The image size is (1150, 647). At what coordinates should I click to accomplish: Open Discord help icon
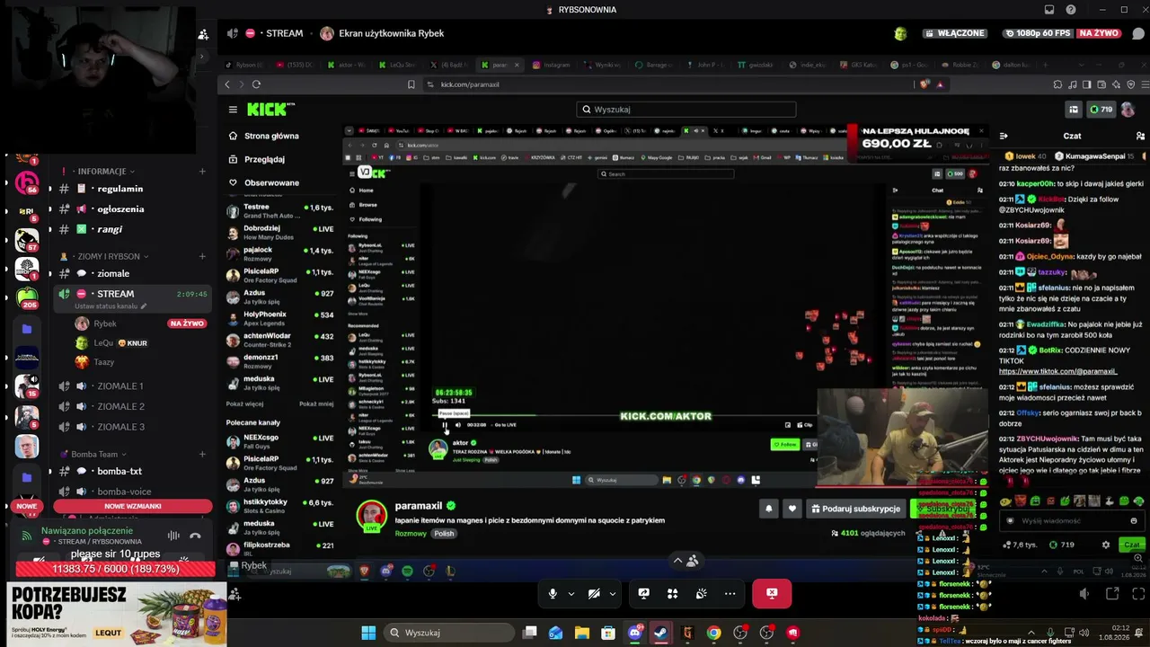pos(1071,10)
